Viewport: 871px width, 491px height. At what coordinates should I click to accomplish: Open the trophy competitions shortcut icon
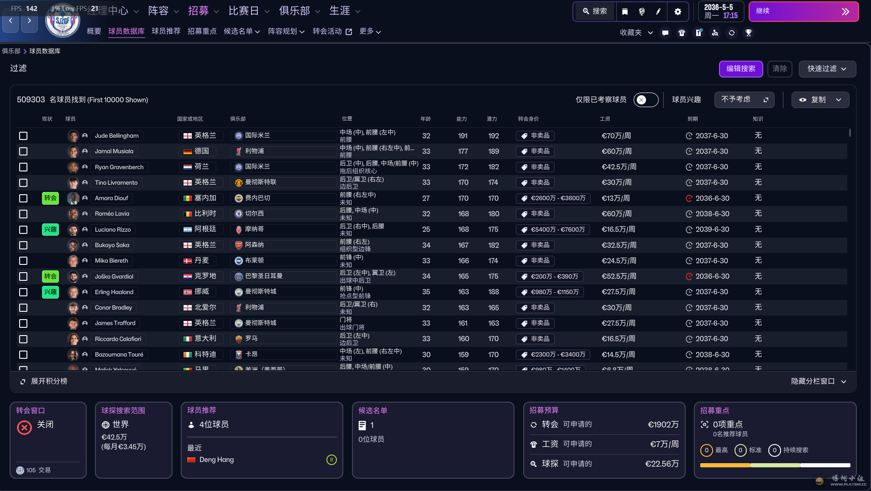(748, 33)
